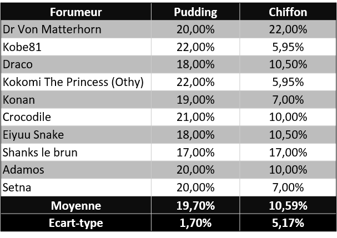Select Kokomi The Princess (Othy) cell
337x238 pixels.
pos(74,82)
